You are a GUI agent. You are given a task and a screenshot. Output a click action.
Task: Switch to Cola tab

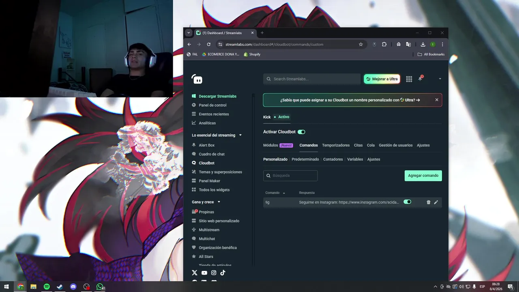pos(371,145)
